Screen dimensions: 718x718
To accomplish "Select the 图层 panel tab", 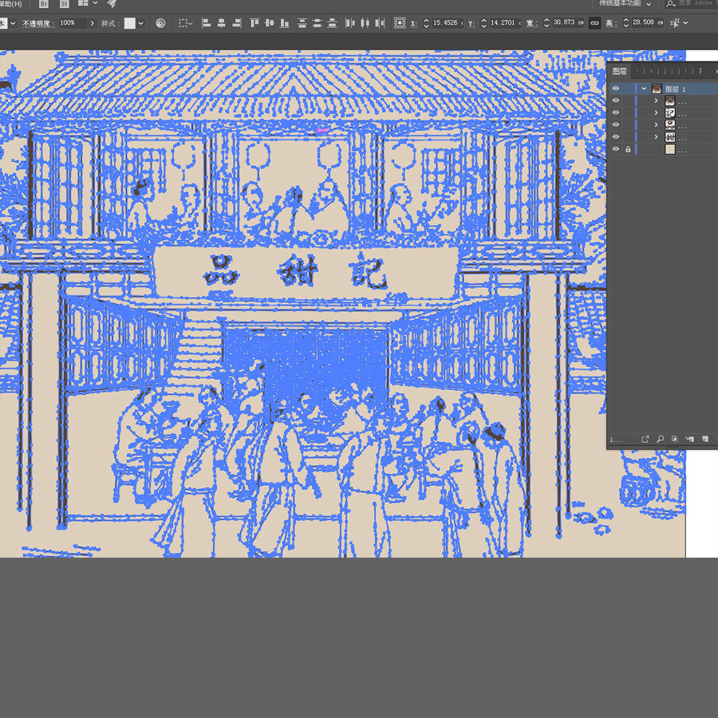I will [x=620, y=71].
